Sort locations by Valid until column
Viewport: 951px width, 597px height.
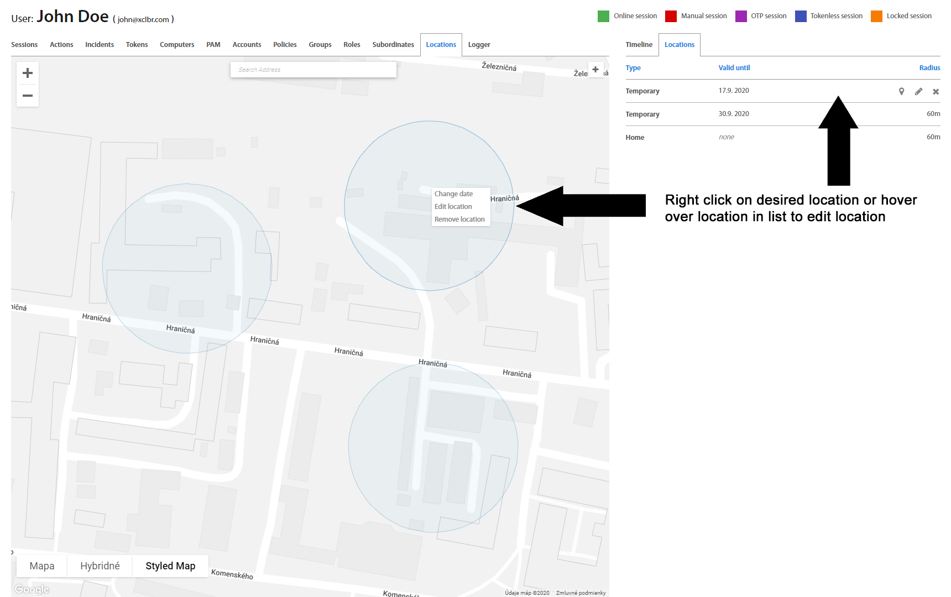click(x=734, y=68)
